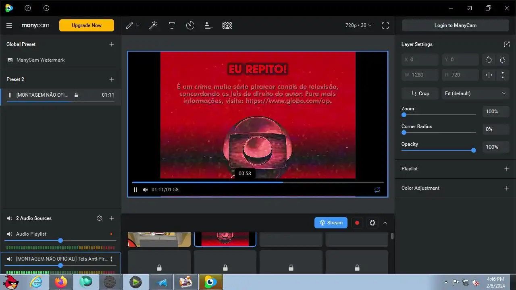Toggle loop playback in preview
The image size is (516, 290).
[377, 190]
